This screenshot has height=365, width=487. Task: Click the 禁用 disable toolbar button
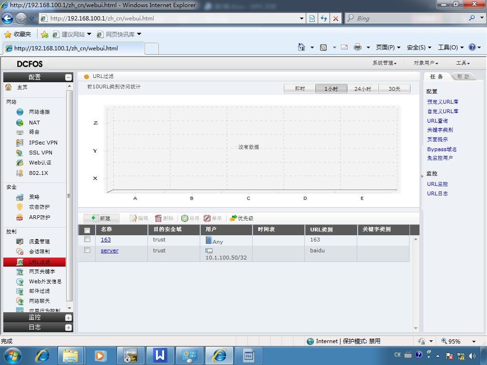tap(213, 218)
